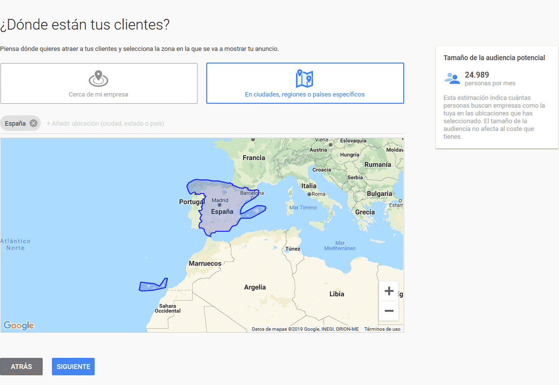
Task: Click the Roma city marker
Action: pos(310,194)
